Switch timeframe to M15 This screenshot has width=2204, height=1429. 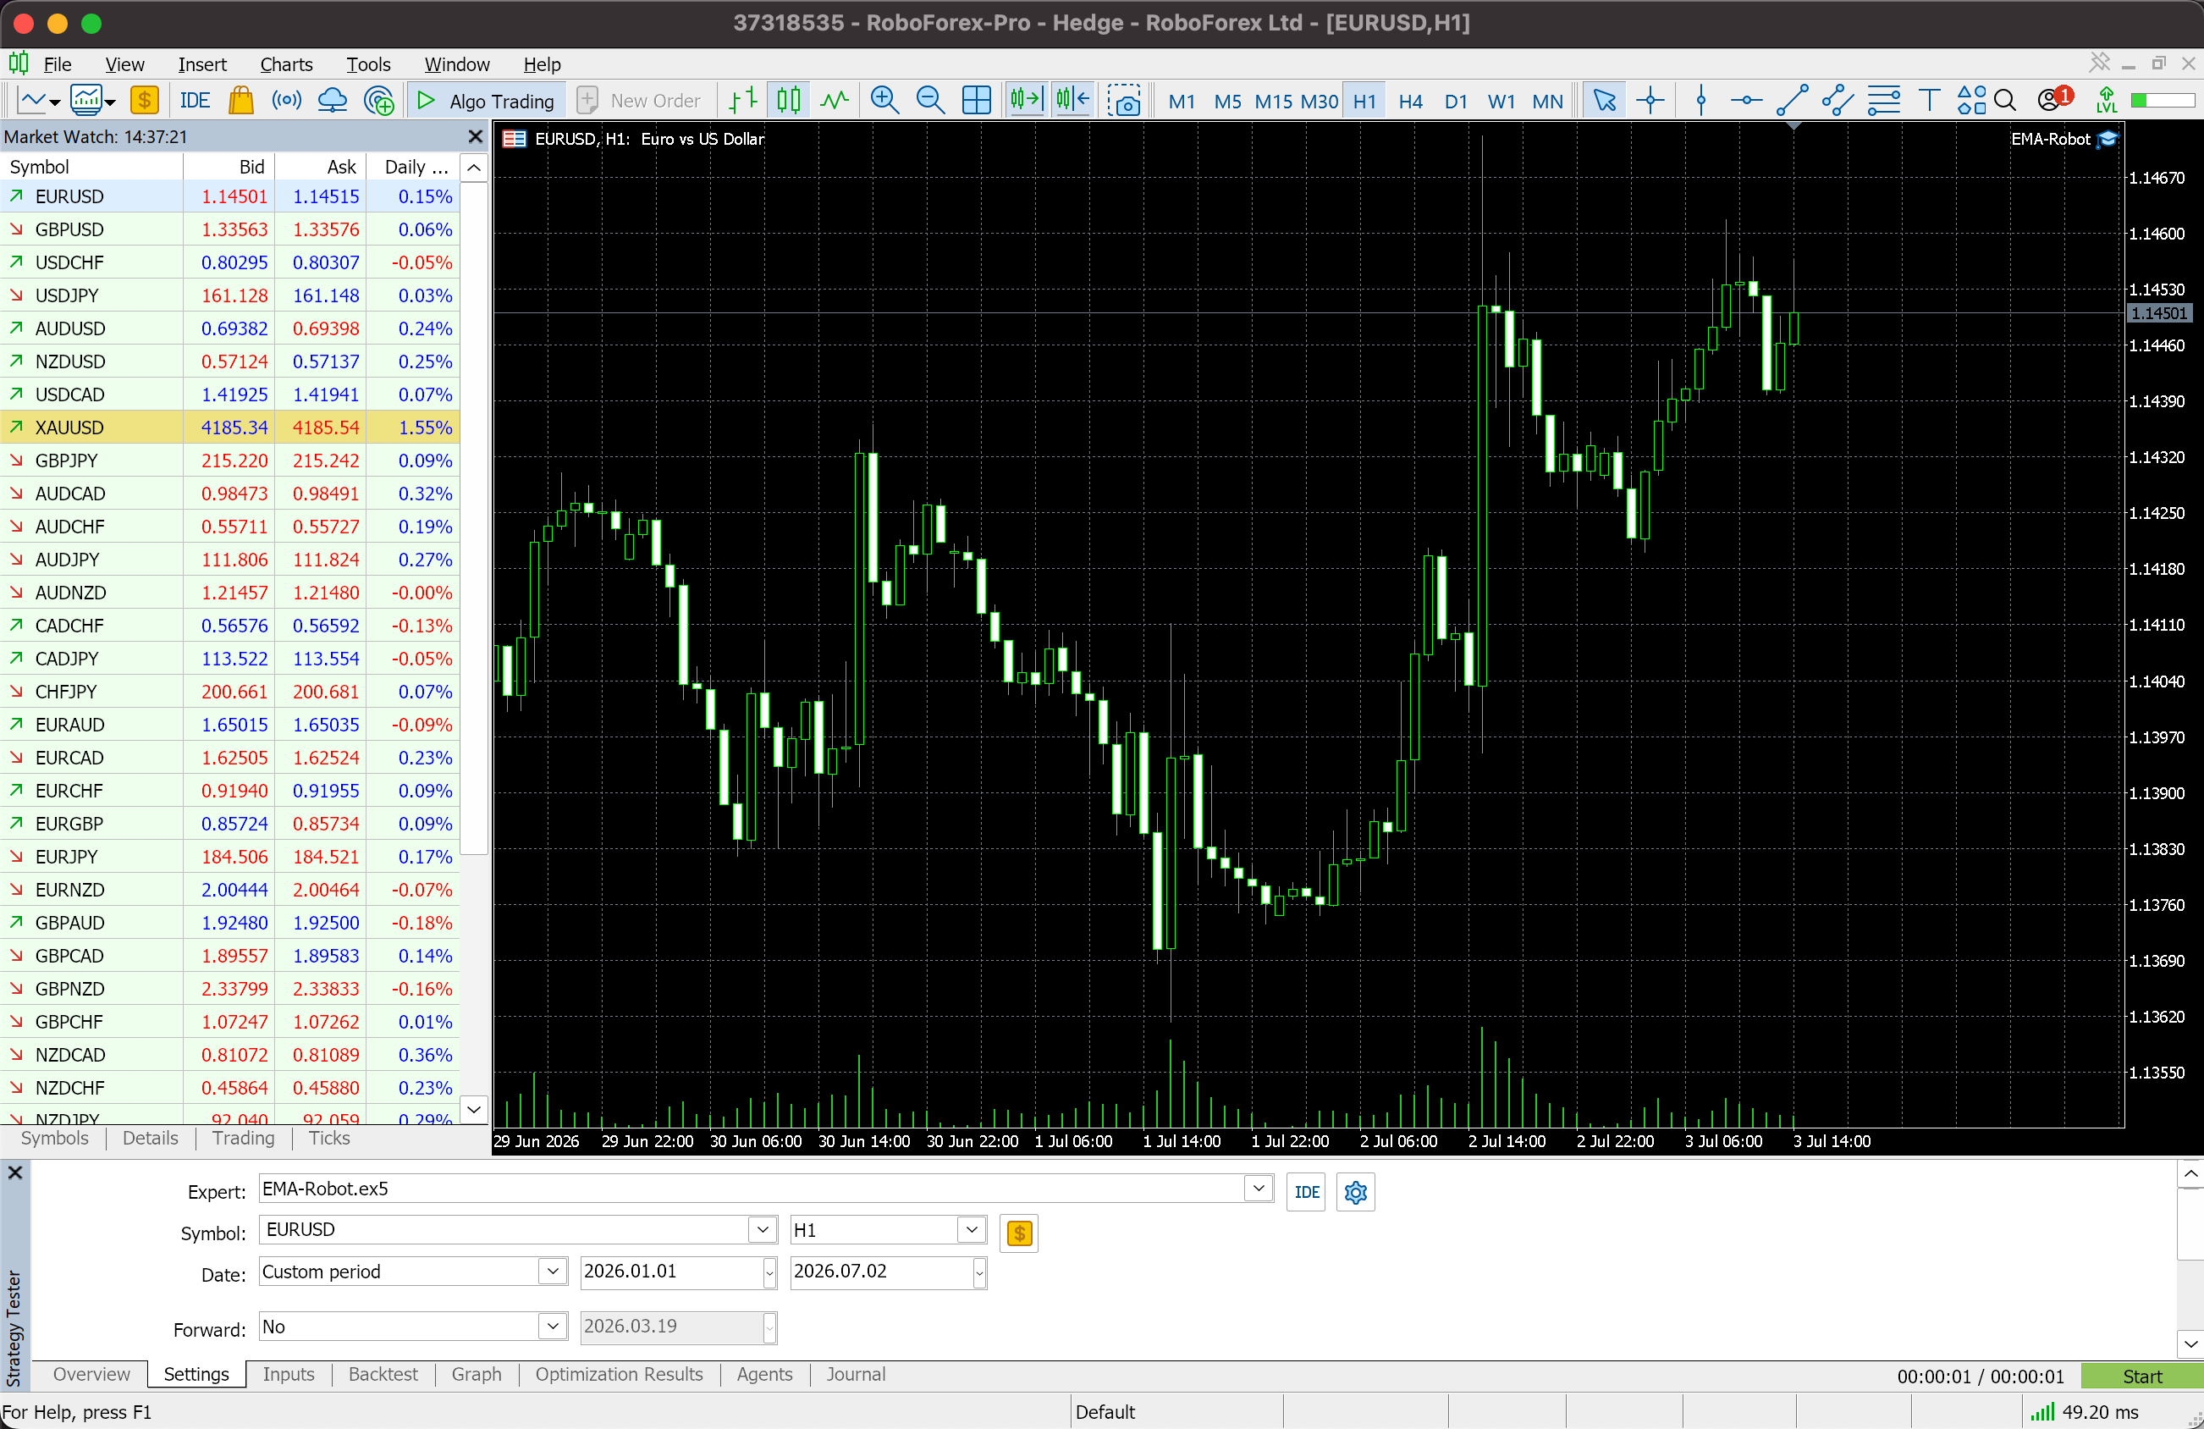pyautogui.click(x=1273, y=101)
